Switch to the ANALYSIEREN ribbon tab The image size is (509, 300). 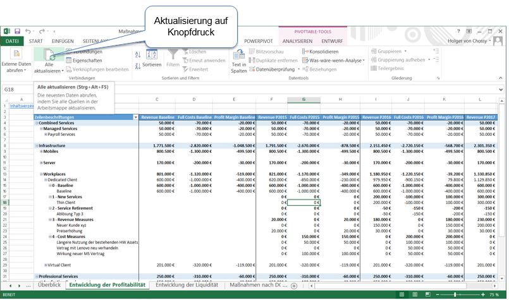tap(297, 41)
